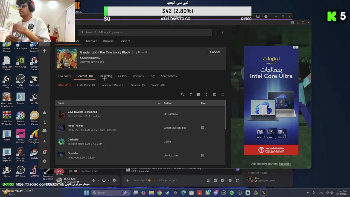Select the Mods (10) sub-tab
The image size is (350, 197).
(65, 85)
